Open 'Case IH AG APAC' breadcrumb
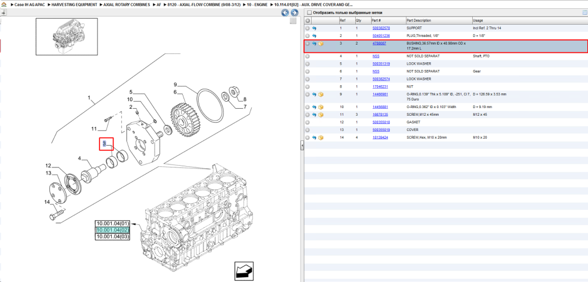 pos(29,5)
